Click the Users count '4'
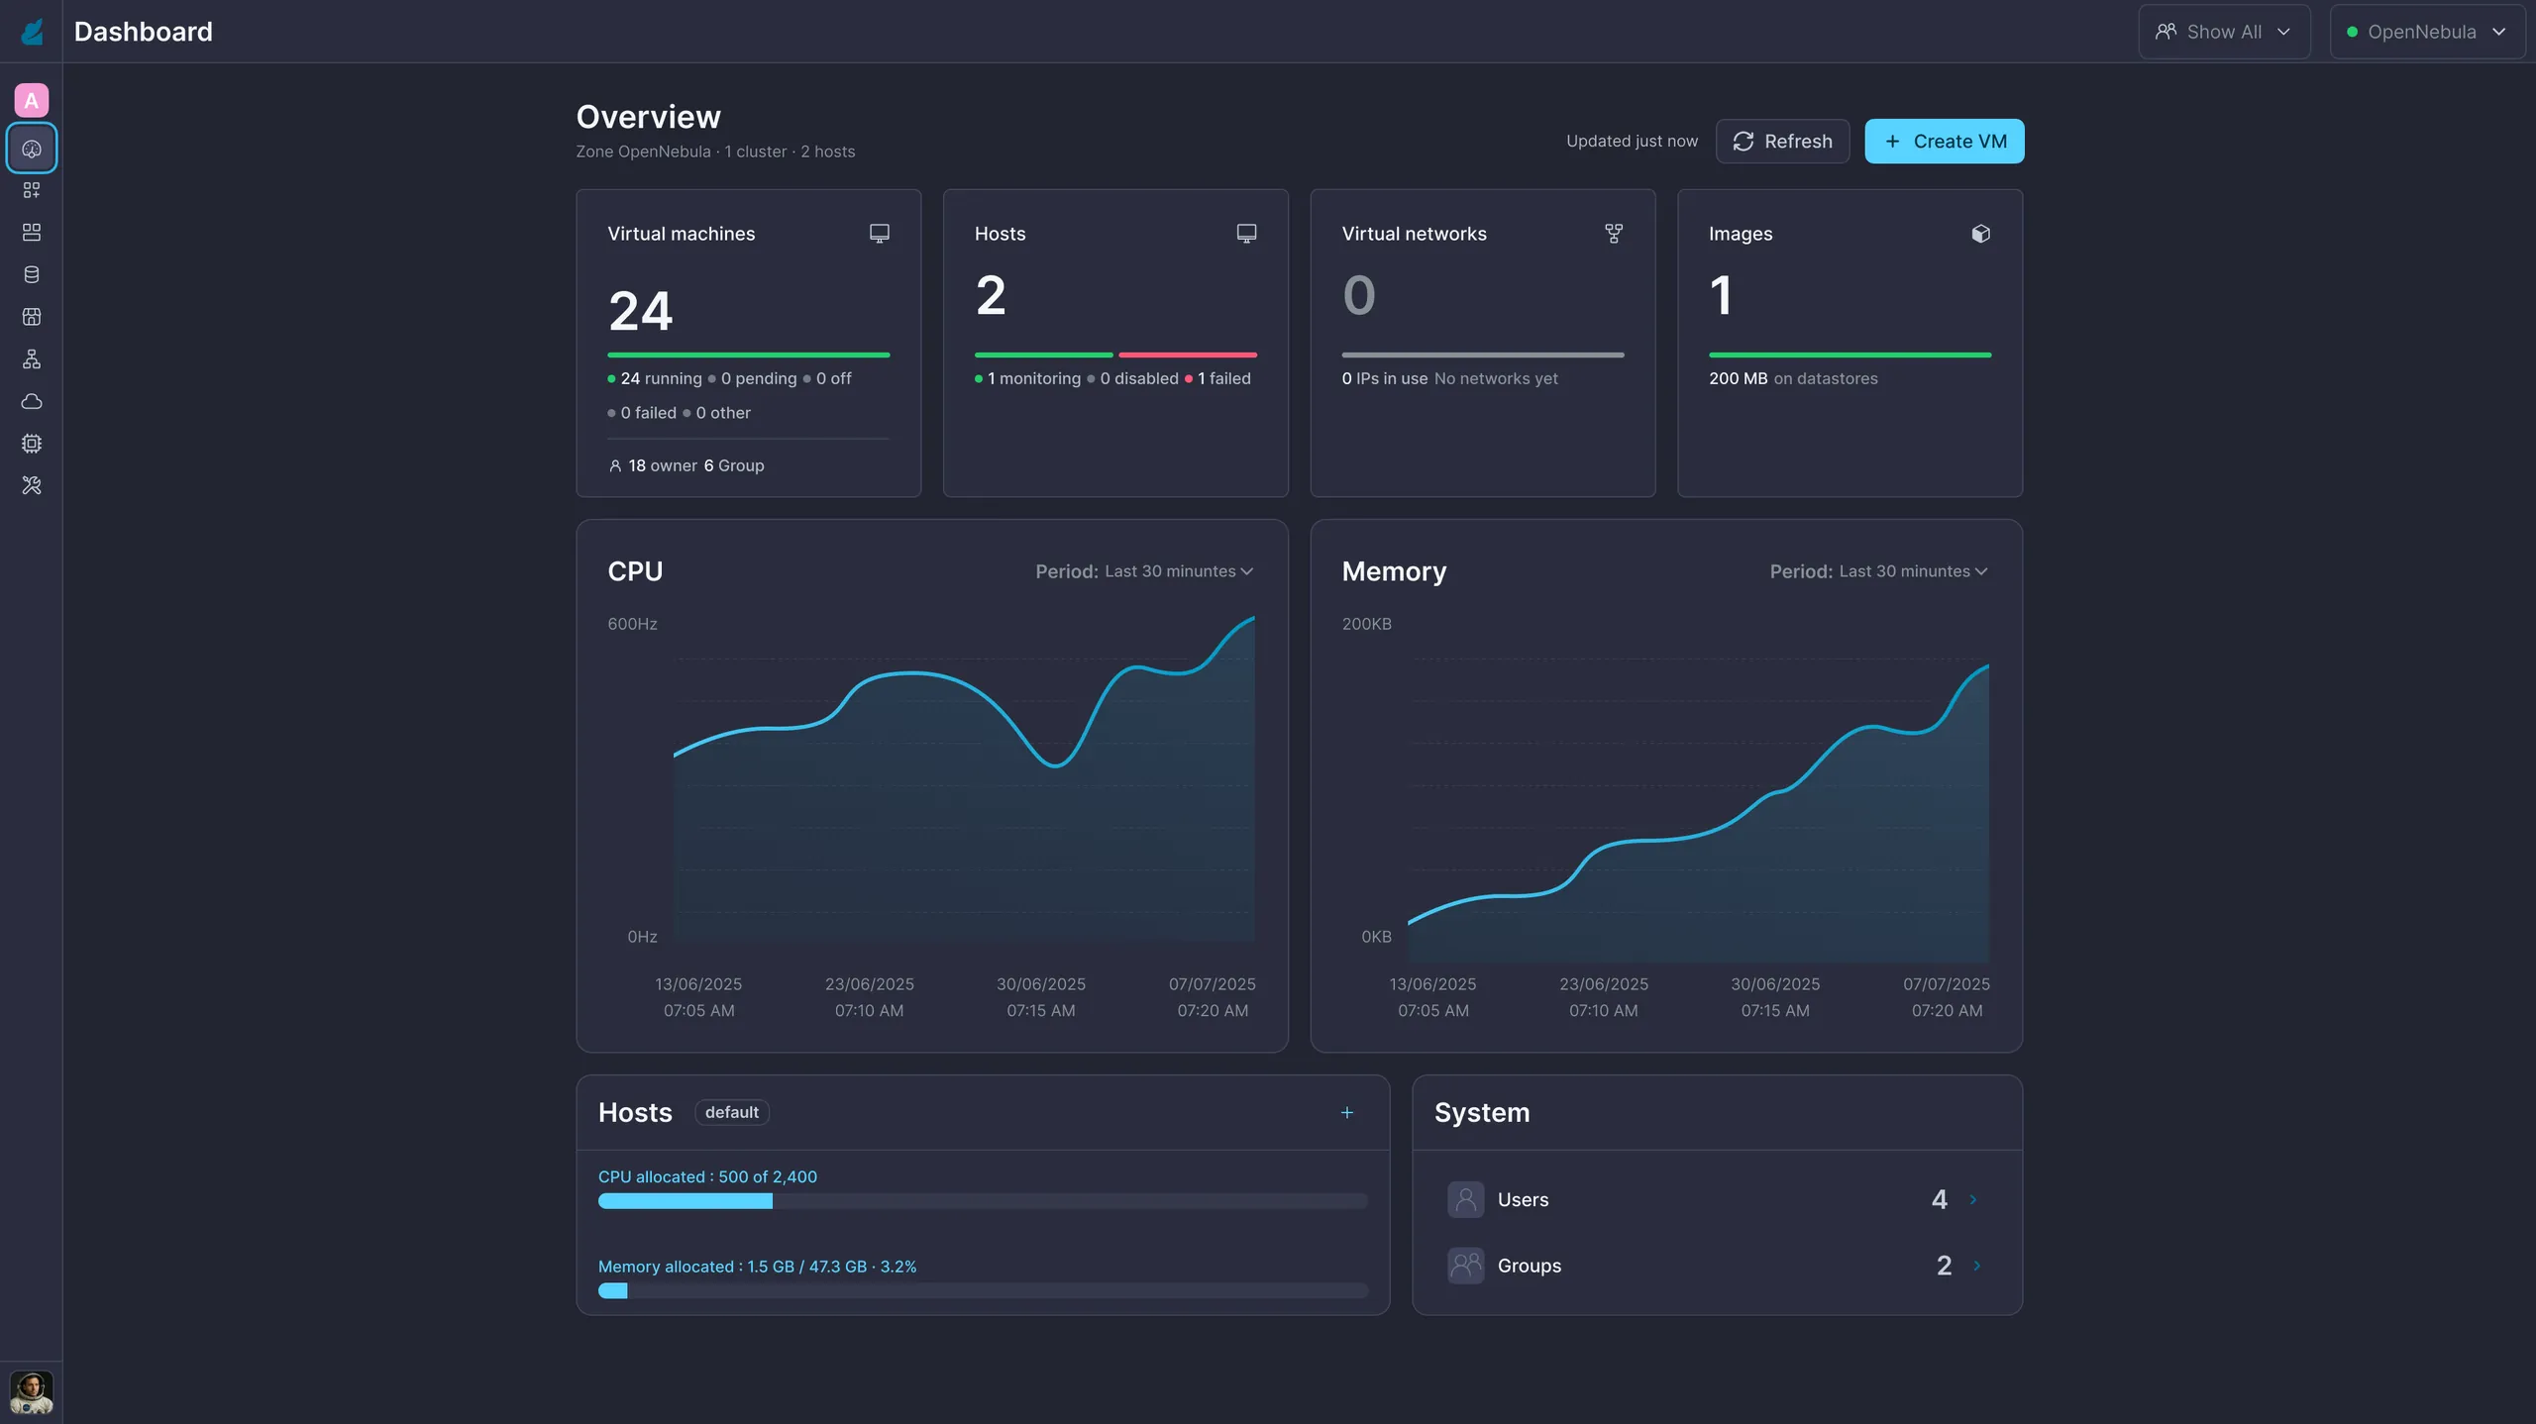The width and height of the screenshot is (2536, 1424). pos(1940,1199)
